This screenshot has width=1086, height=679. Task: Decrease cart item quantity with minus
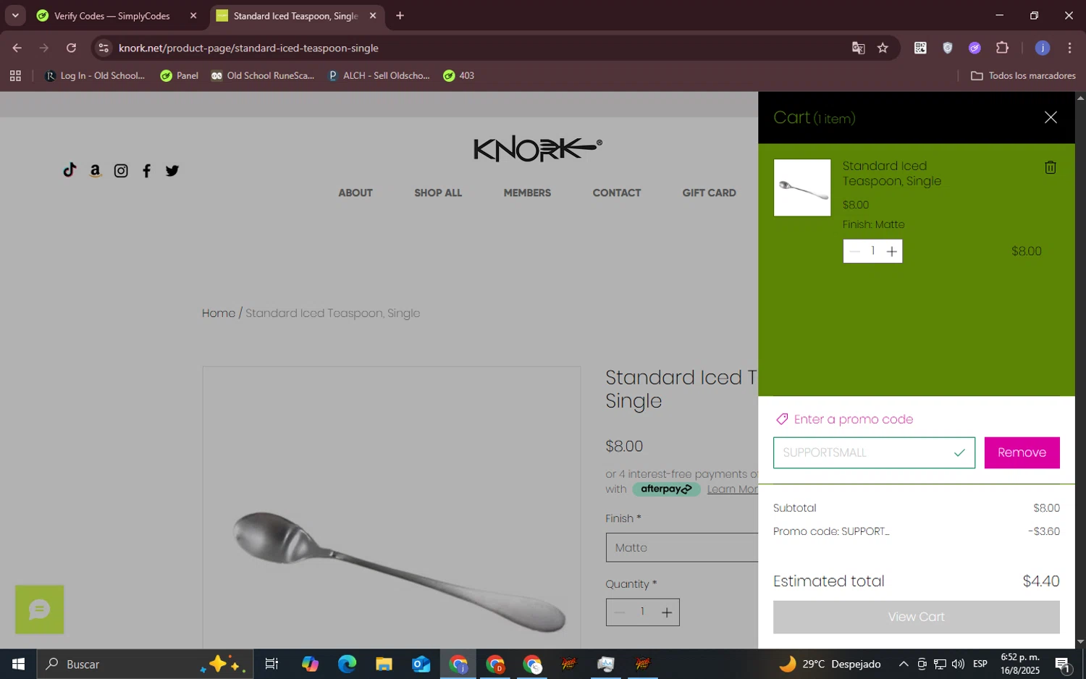[854, 251]
